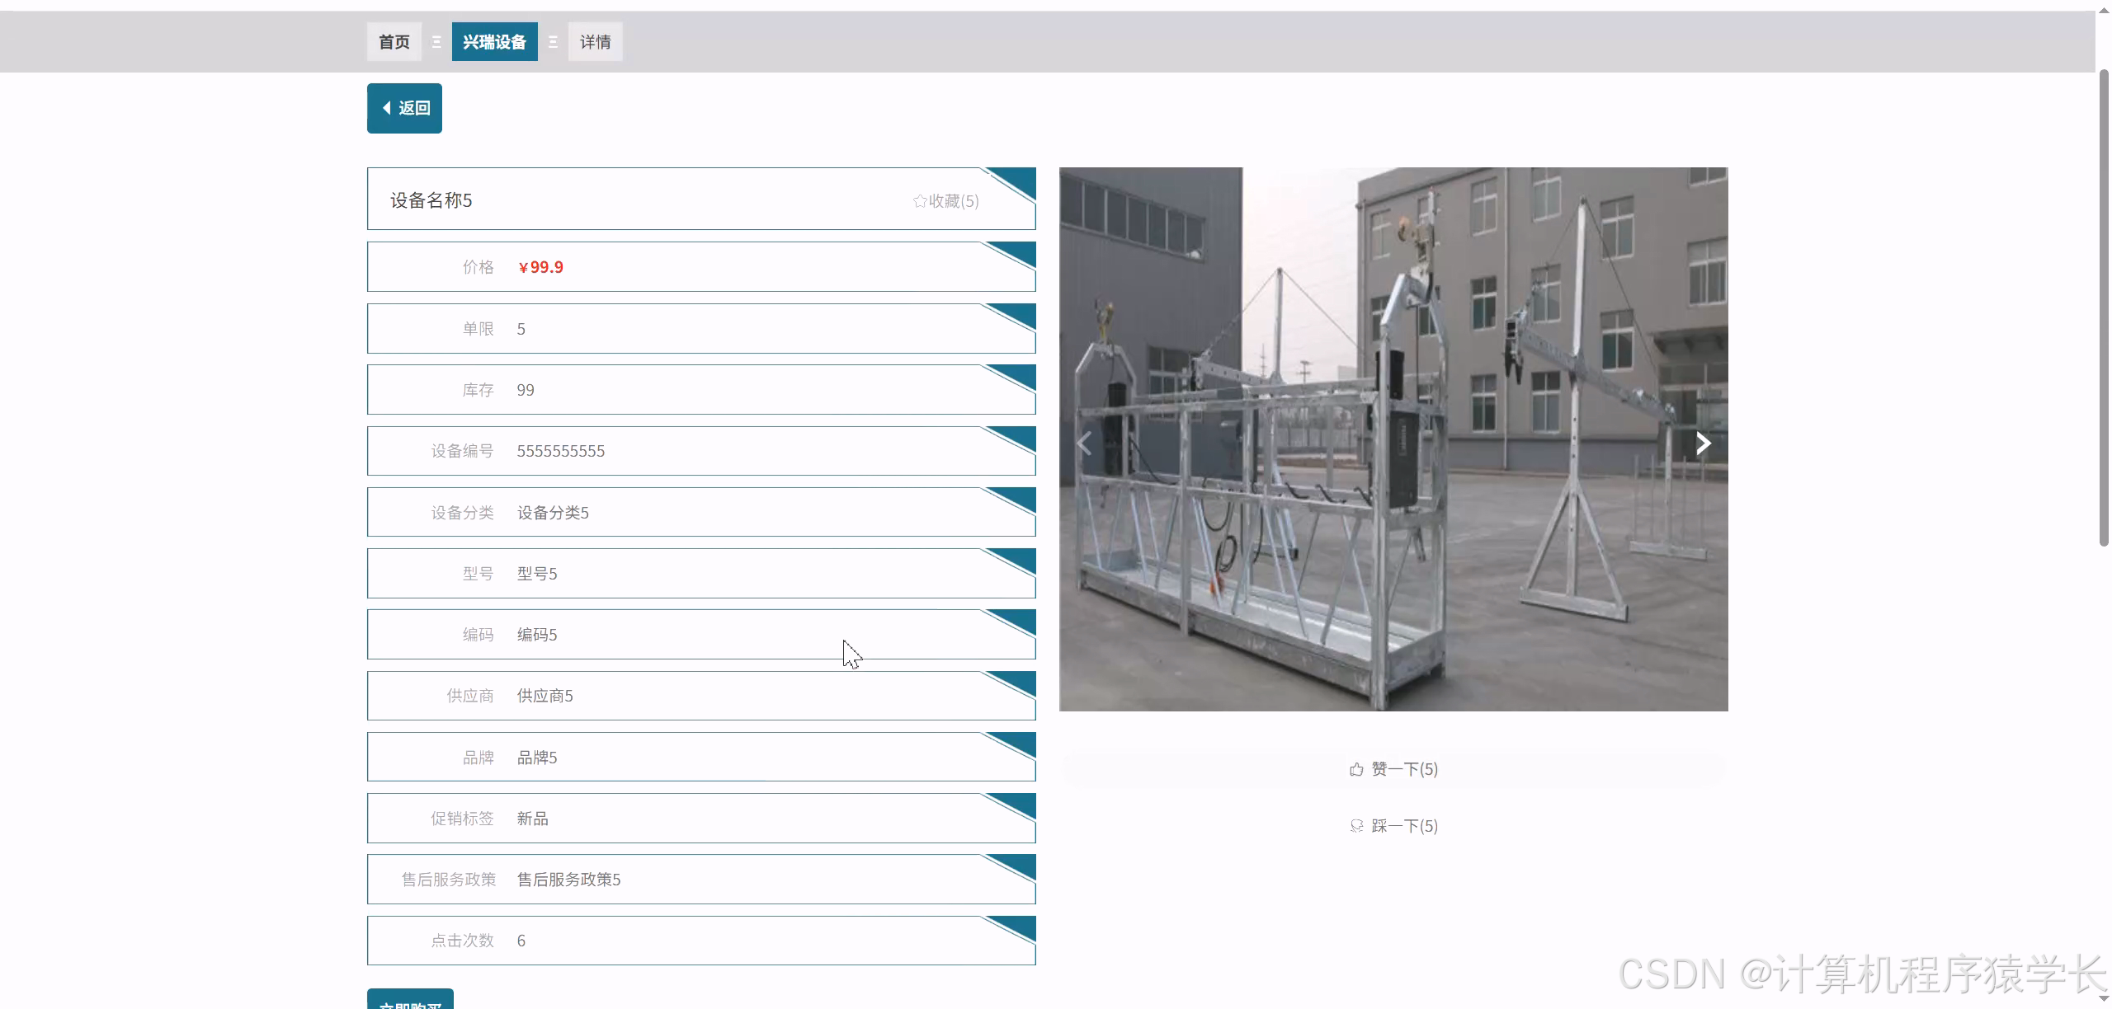The height and width of the screenshot is (1009, 2112).
Task: Select the 详情 breadcrumb tab
Action: (x=595, y=42)
